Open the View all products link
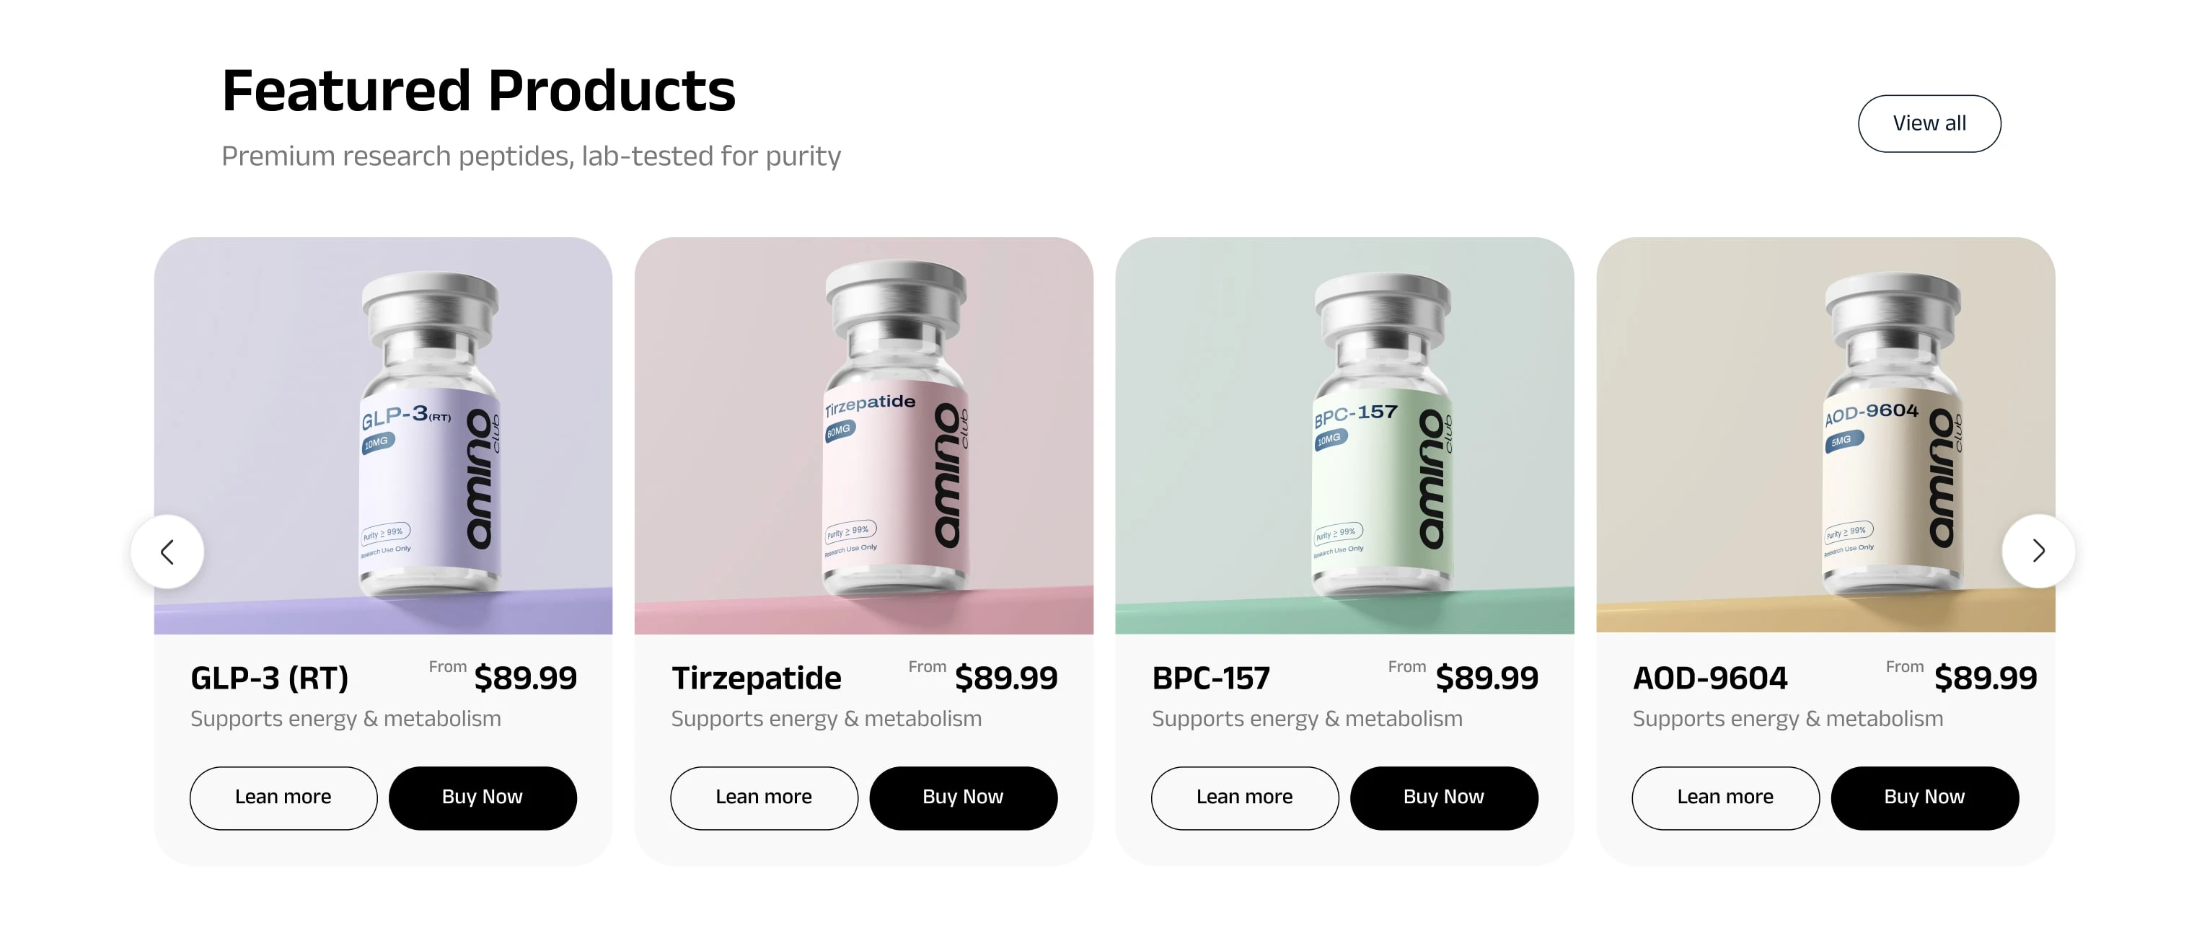The height and width of the screenshot is (933, 2207). [x=1929, y=123]
